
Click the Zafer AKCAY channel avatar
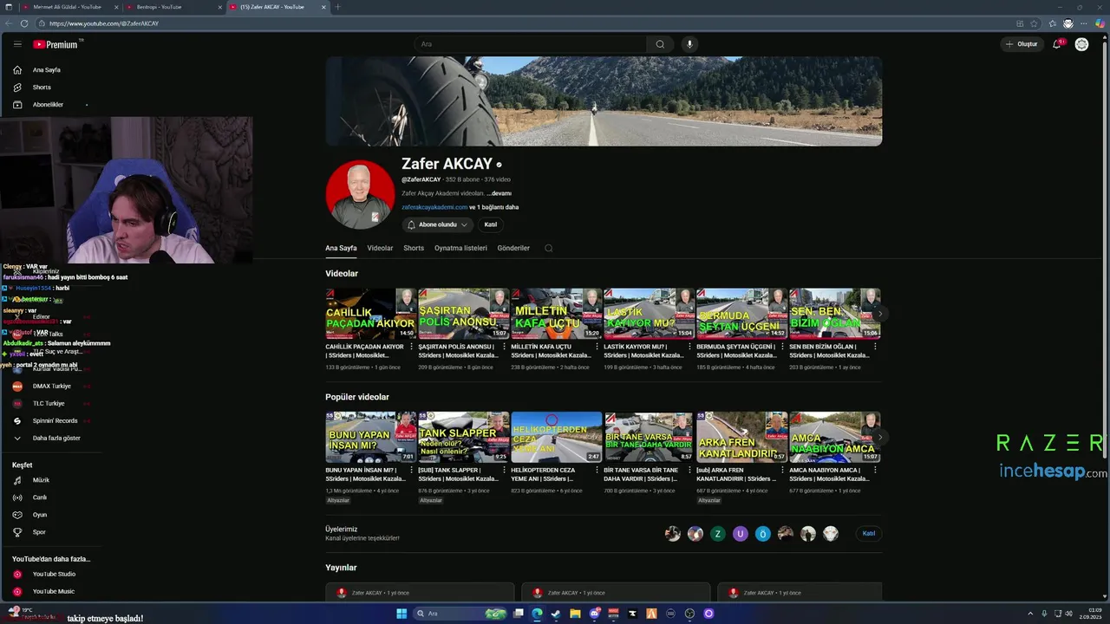(x=360, y=194)
